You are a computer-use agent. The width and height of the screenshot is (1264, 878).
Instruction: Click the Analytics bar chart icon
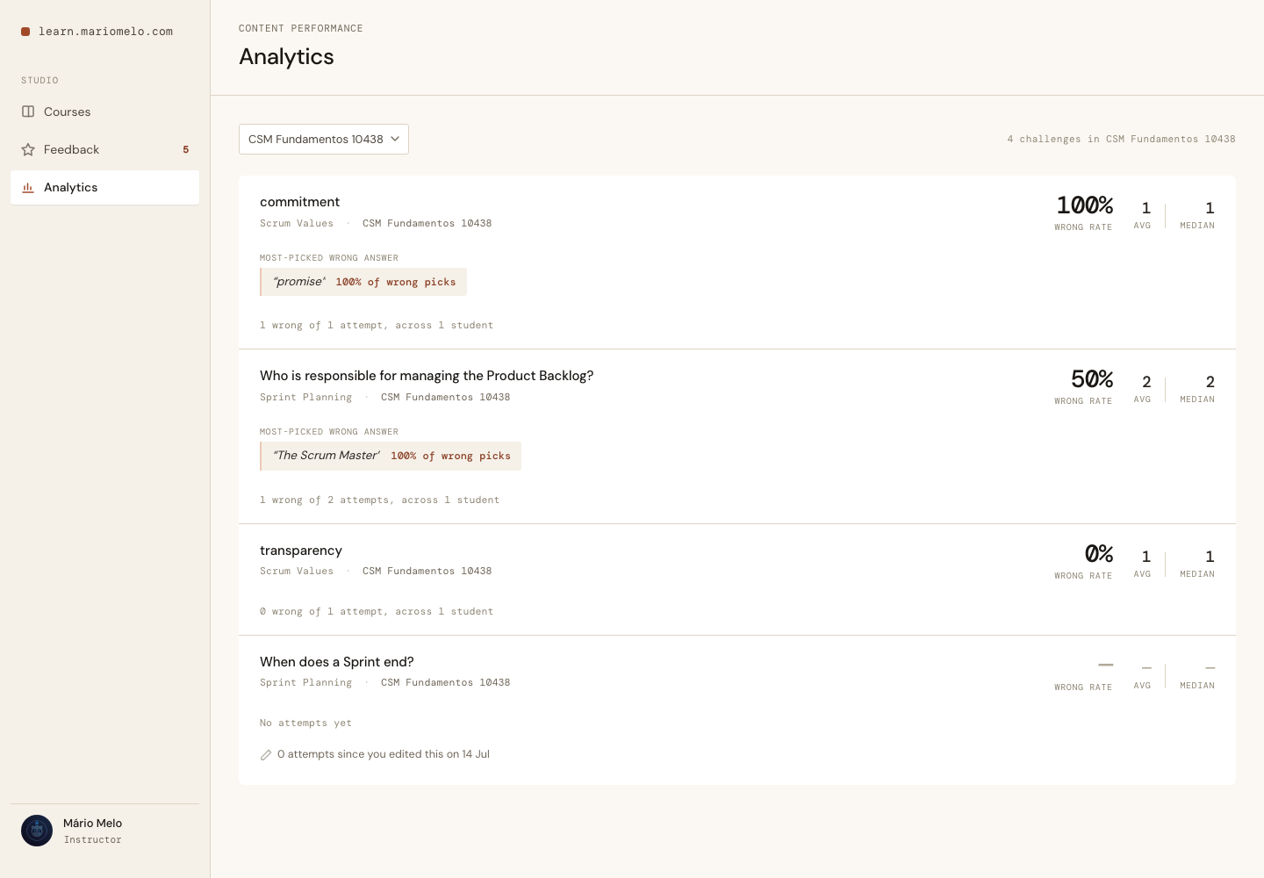(x=28, y=187)
